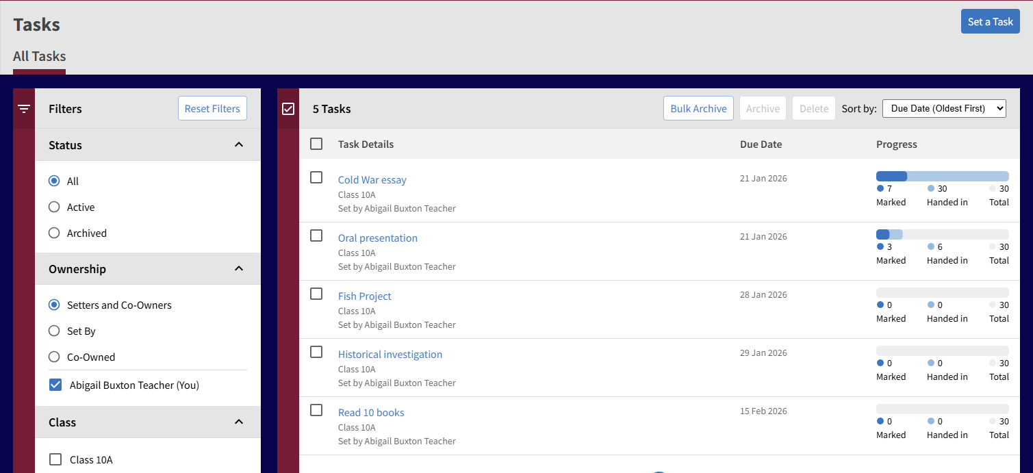Uncheck Abigail Buxton Teacher (You) checkbox
This screenshot has width=1033, height=473.
click(x=55, y=385)
